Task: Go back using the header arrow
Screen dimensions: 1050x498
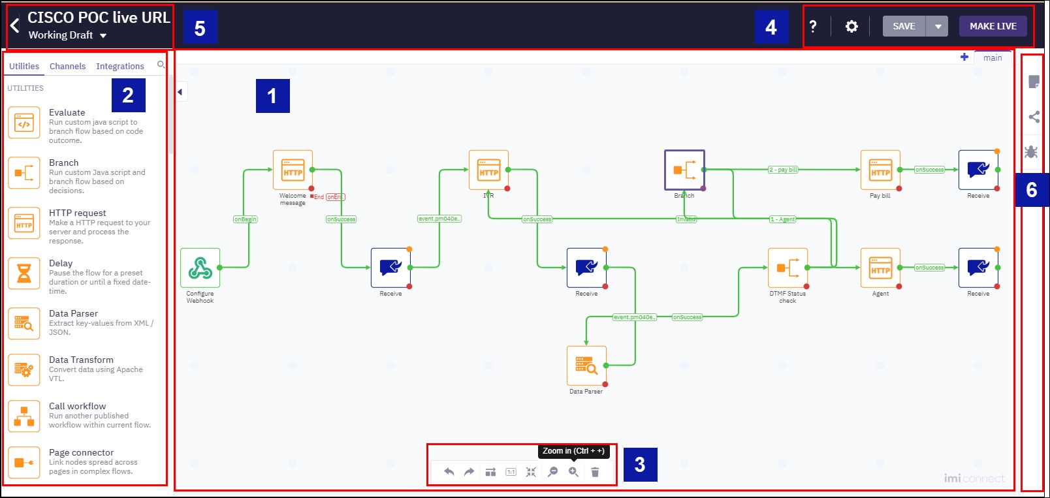Action: pyautogui.click(x=14, y=25)
